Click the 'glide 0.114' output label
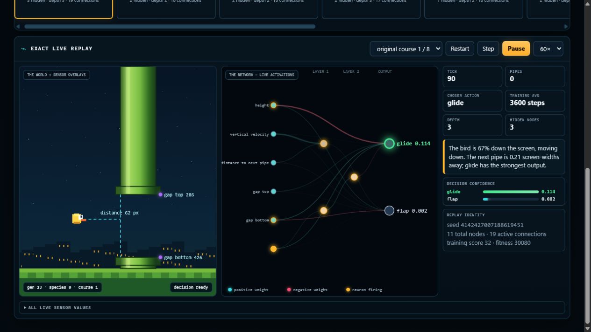The width and height of the screenshot is (591, 332). point(413,144)
